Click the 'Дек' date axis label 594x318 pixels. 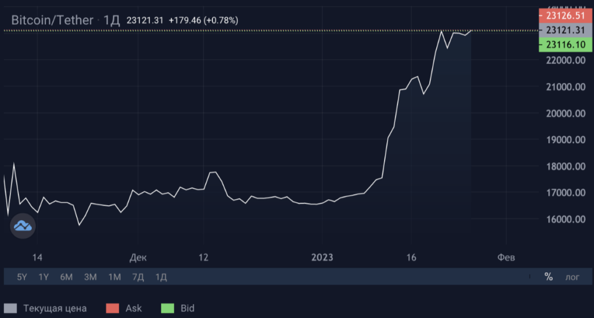[x=138, y=258]
